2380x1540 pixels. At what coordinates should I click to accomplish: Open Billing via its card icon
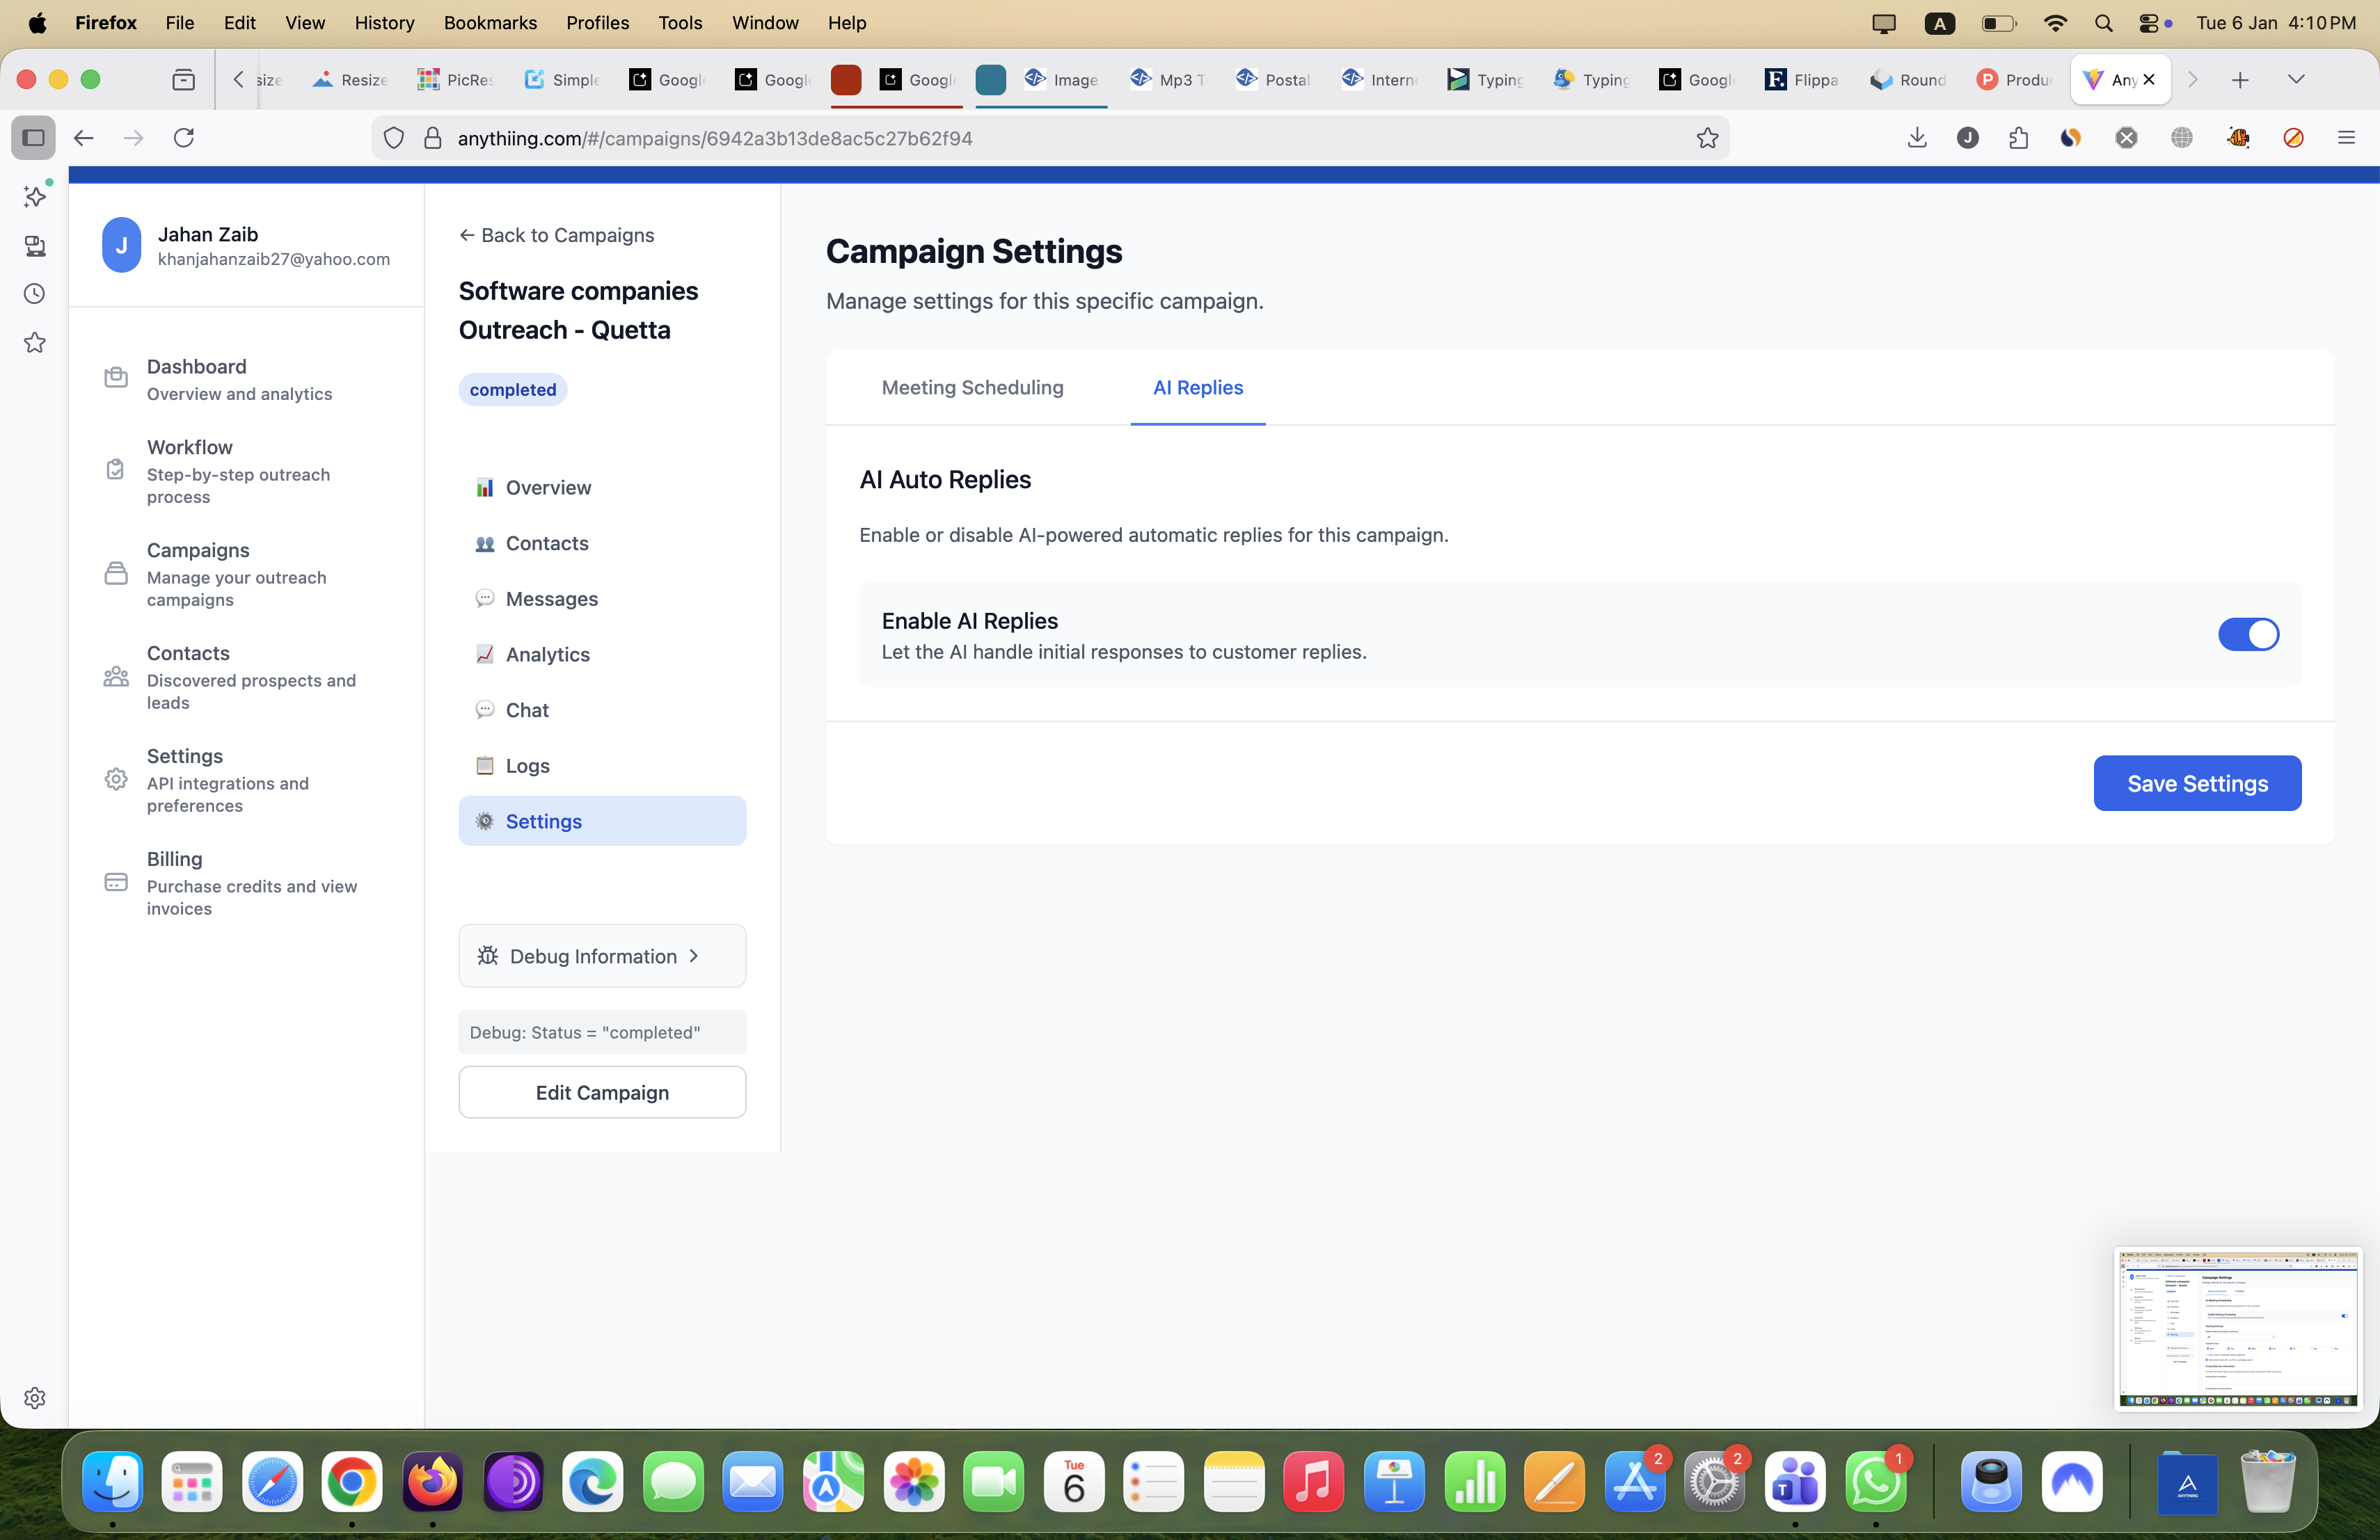(x=116, y=881)
